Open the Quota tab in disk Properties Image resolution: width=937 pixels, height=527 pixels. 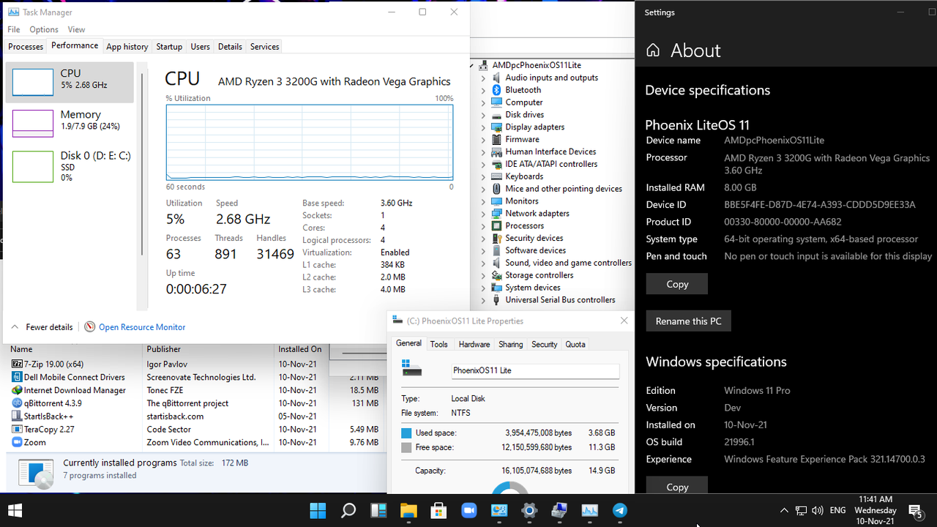click(x=575, y=344)
